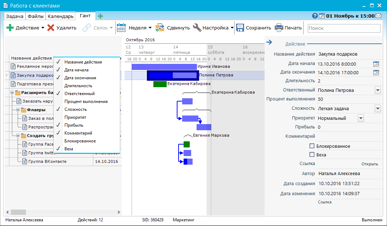Toggle Приоритет column in menu

[75, 117]
